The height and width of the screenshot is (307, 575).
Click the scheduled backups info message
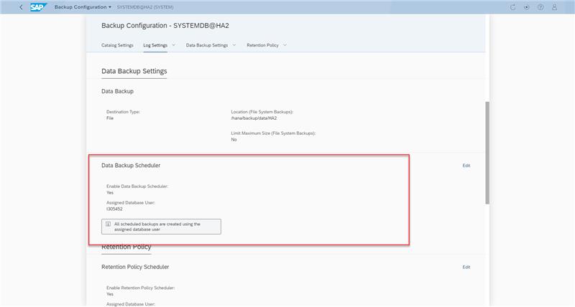[x=161, y=227]
